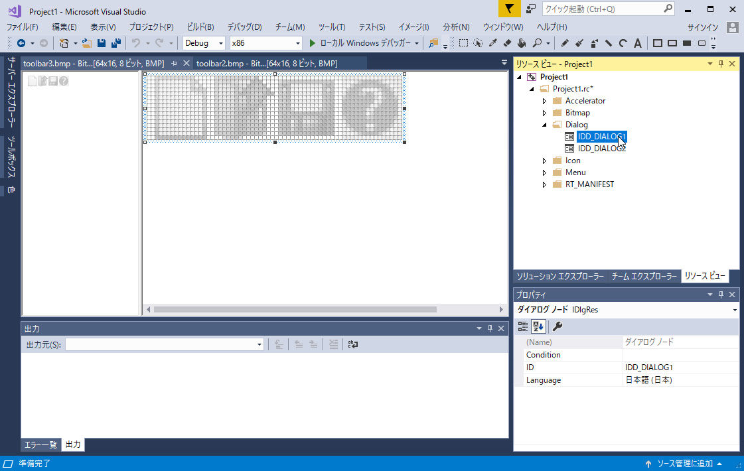
Task: Click the find in files icon
Action: (x=433, y=43)
